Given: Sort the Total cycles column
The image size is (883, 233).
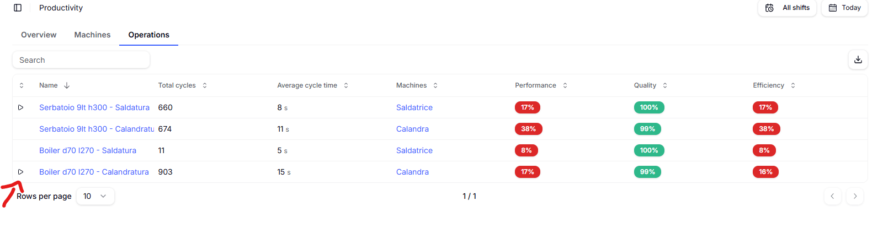Looking at the screenshot, I should (205, 85).
